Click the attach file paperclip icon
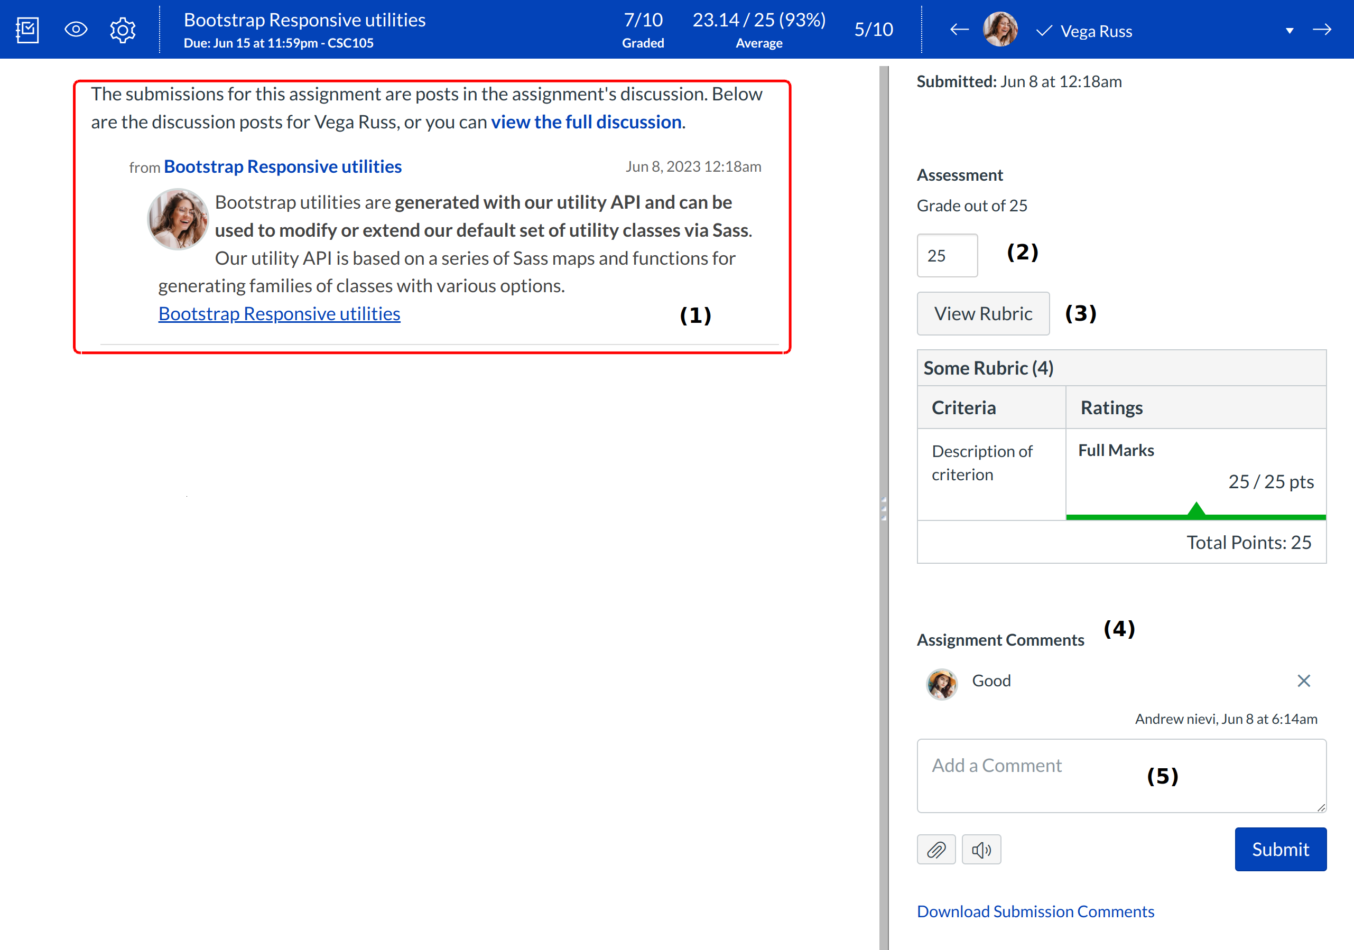Screen dimensions: 1354x950 pyautogui.click(x=936, y=849)
